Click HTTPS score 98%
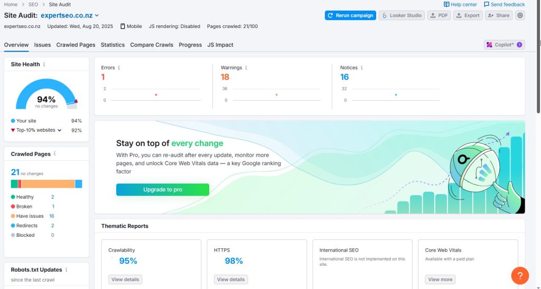This screenshot has height=289, width=541. (234, 261)
